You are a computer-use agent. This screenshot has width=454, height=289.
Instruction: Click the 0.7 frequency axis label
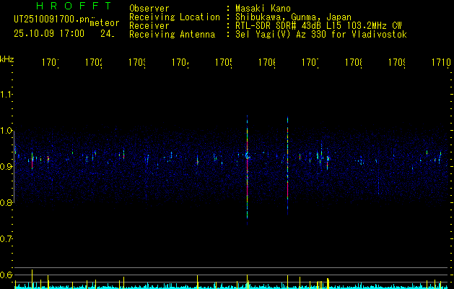[6, 238]
